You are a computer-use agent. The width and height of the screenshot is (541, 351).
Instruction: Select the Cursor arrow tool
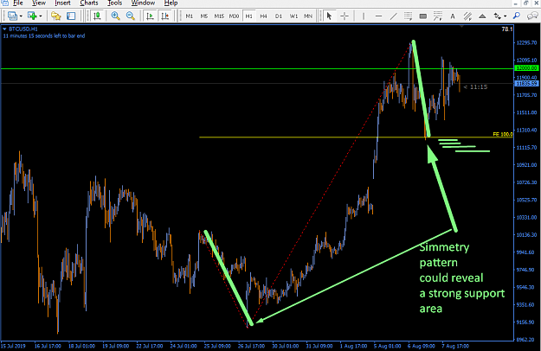329,16
